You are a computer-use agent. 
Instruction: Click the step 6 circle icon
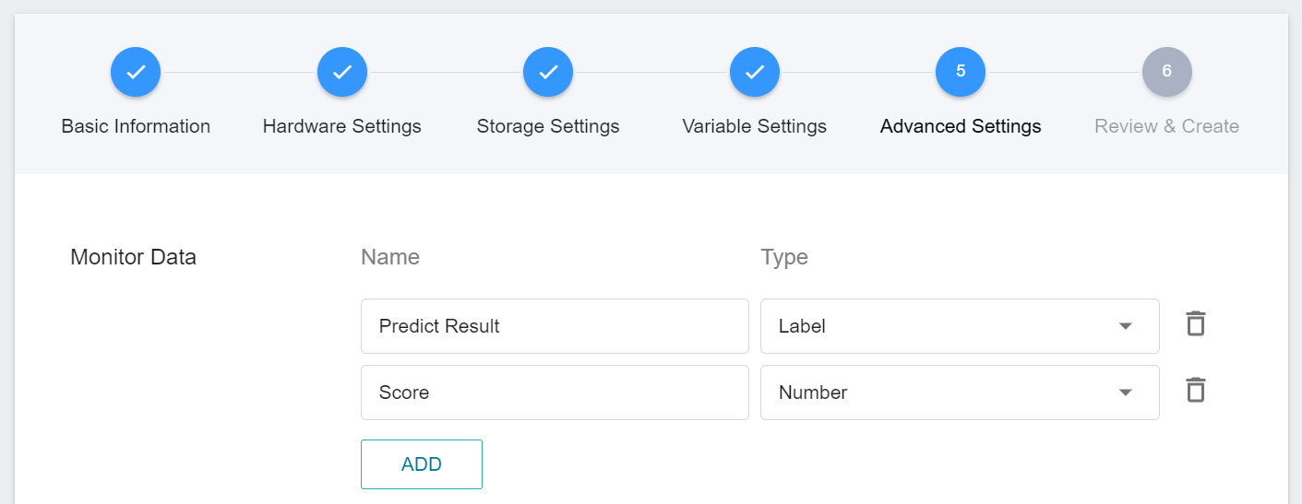tap(1167, 72)
